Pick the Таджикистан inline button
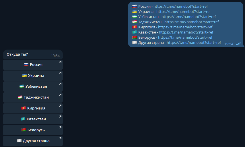245x147 pixels. point(33,97)
